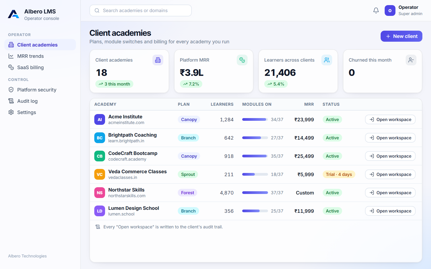Click the Operator avatar badge
The height and width of the screenshot is (269, 431).
(x=390, y=10)
